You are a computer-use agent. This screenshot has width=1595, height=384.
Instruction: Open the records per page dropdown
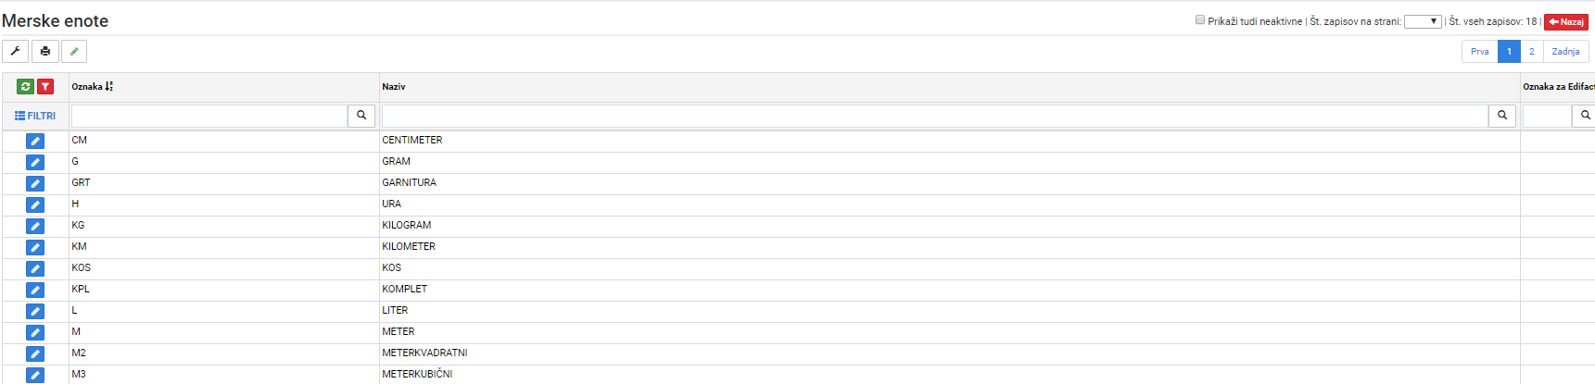1423,21
